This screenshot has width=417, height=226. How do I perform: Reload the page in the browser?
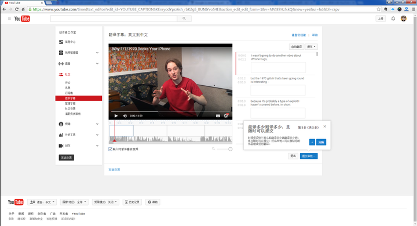[x=17, y=9]
